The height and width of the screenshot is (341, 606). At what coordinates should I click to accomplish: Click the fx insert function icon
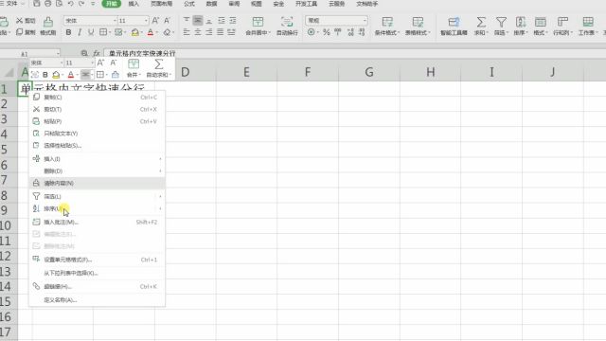(97, 53)
